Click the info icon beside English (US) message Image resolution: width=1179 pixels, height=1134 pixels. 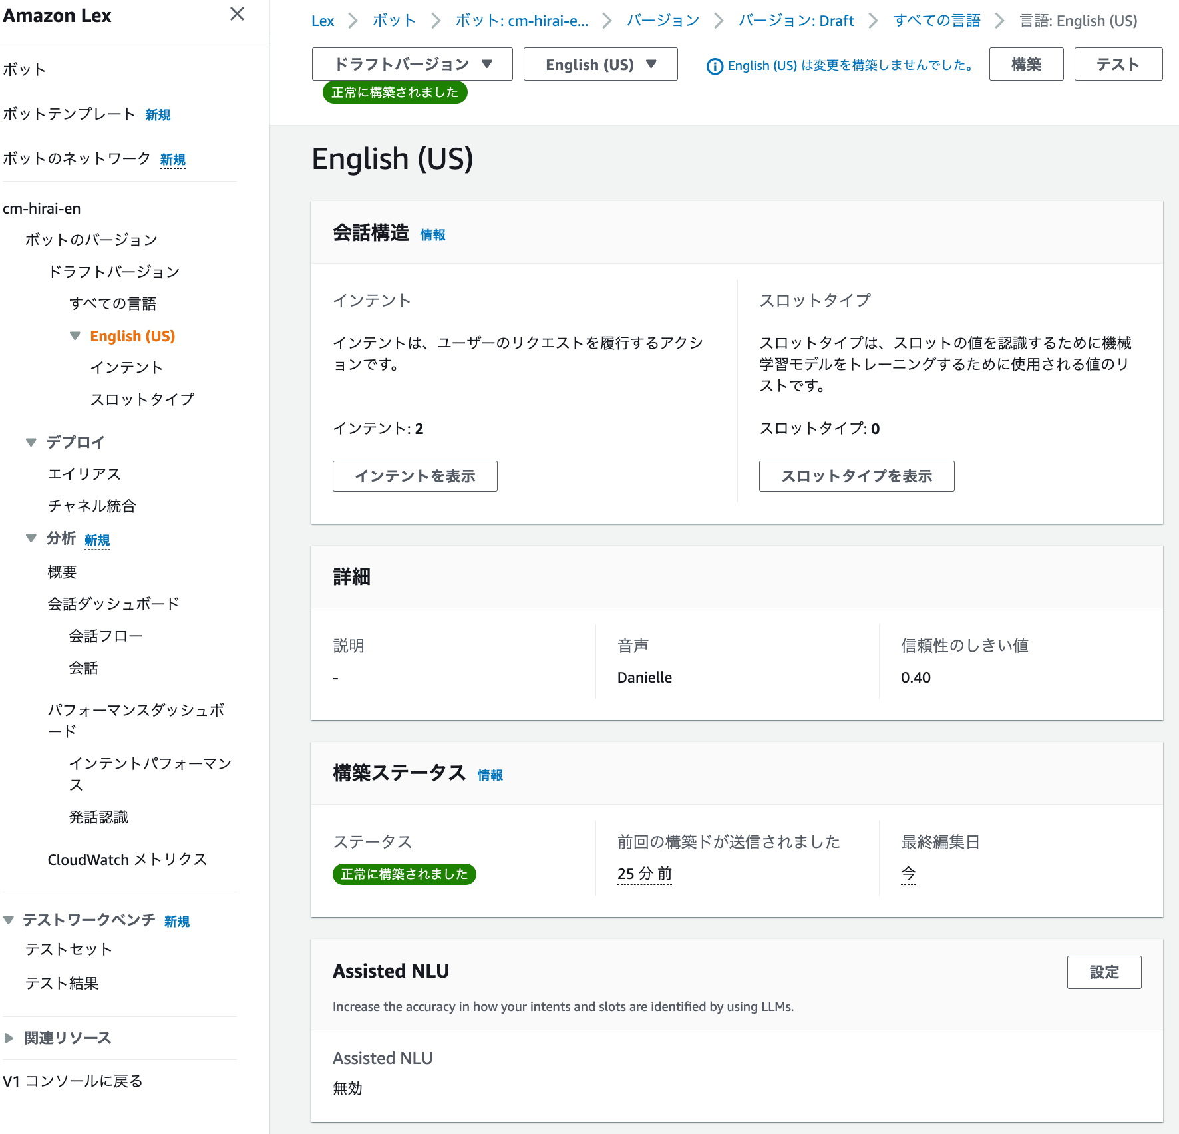pyautogui.click(x=715, y=66)
